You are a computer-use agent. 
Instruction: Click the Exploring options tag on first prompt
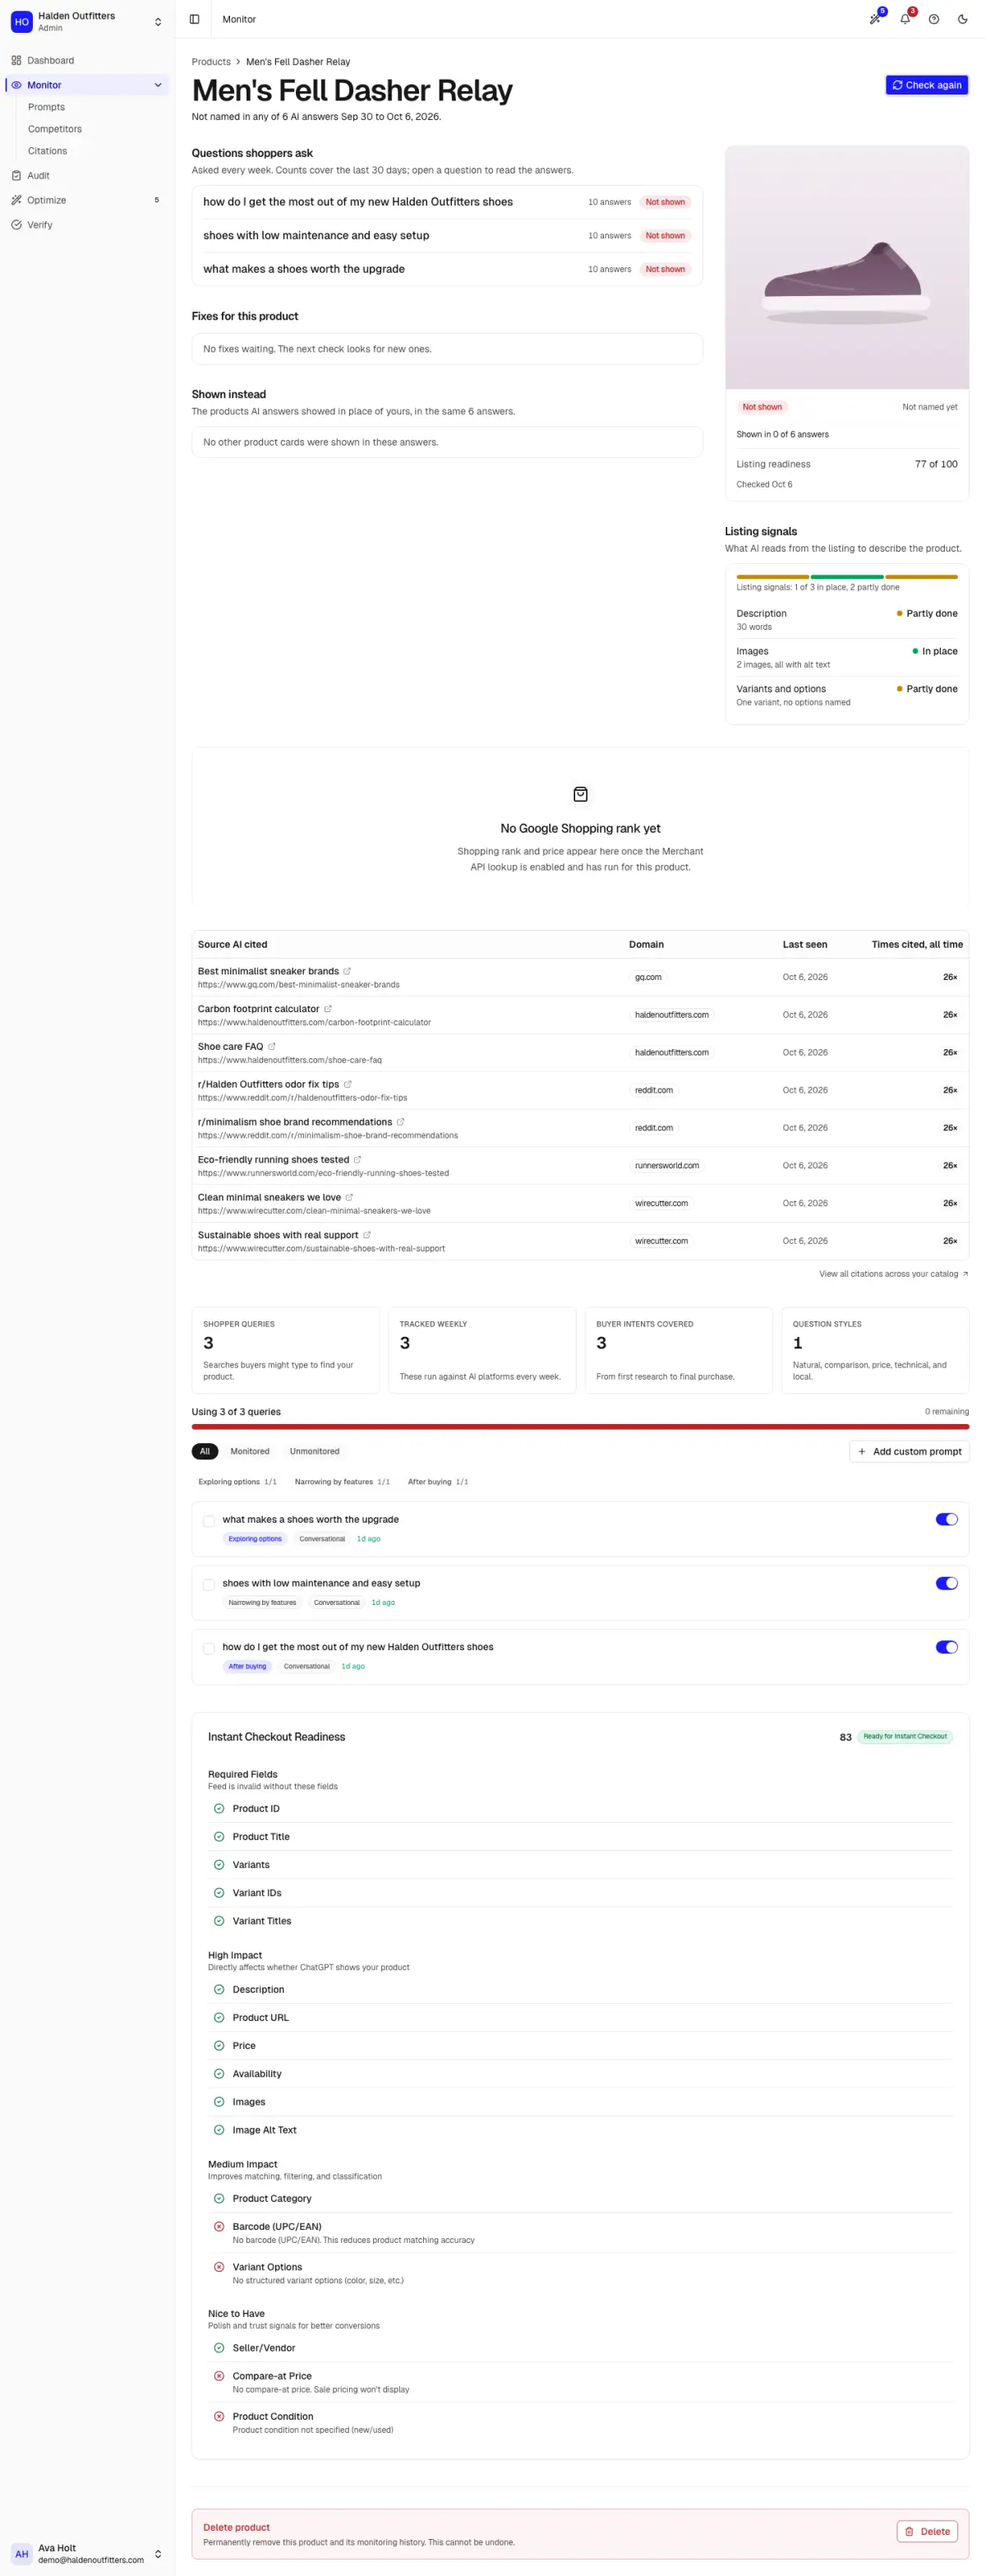[x=255, y=1539]
